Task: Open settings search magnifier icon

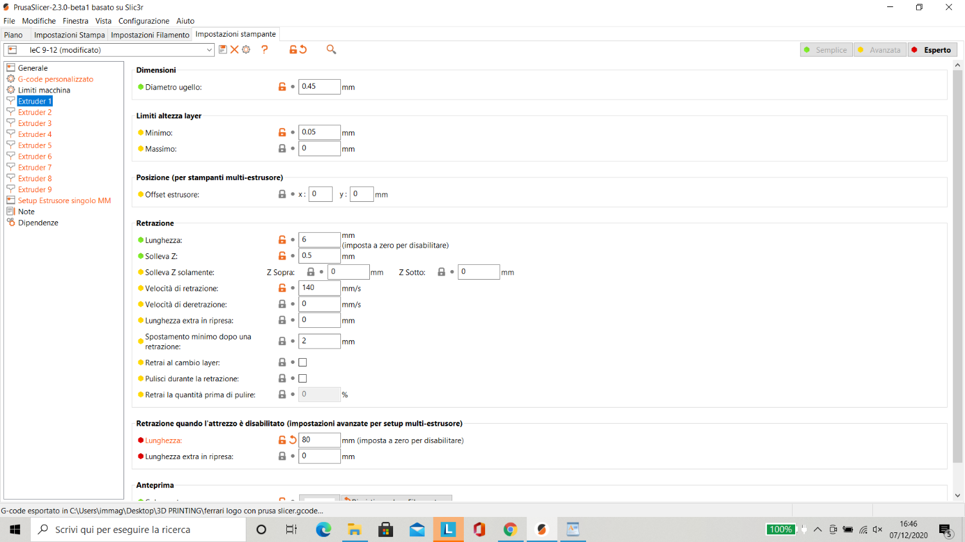Action: point(331,50)
